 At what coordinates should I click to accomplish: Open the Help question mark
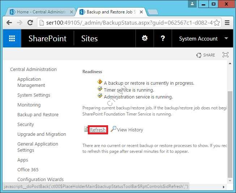click(x=163, y=38)
